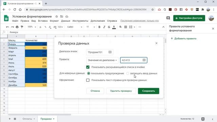Viewport: 217px width, 122px height.
Task: Select показывать предупреждение radio button
Action: [88, 73]
